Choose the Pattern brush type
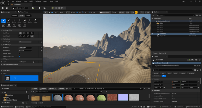The height and width of the screenshot is (108, 202). (28, 33)
